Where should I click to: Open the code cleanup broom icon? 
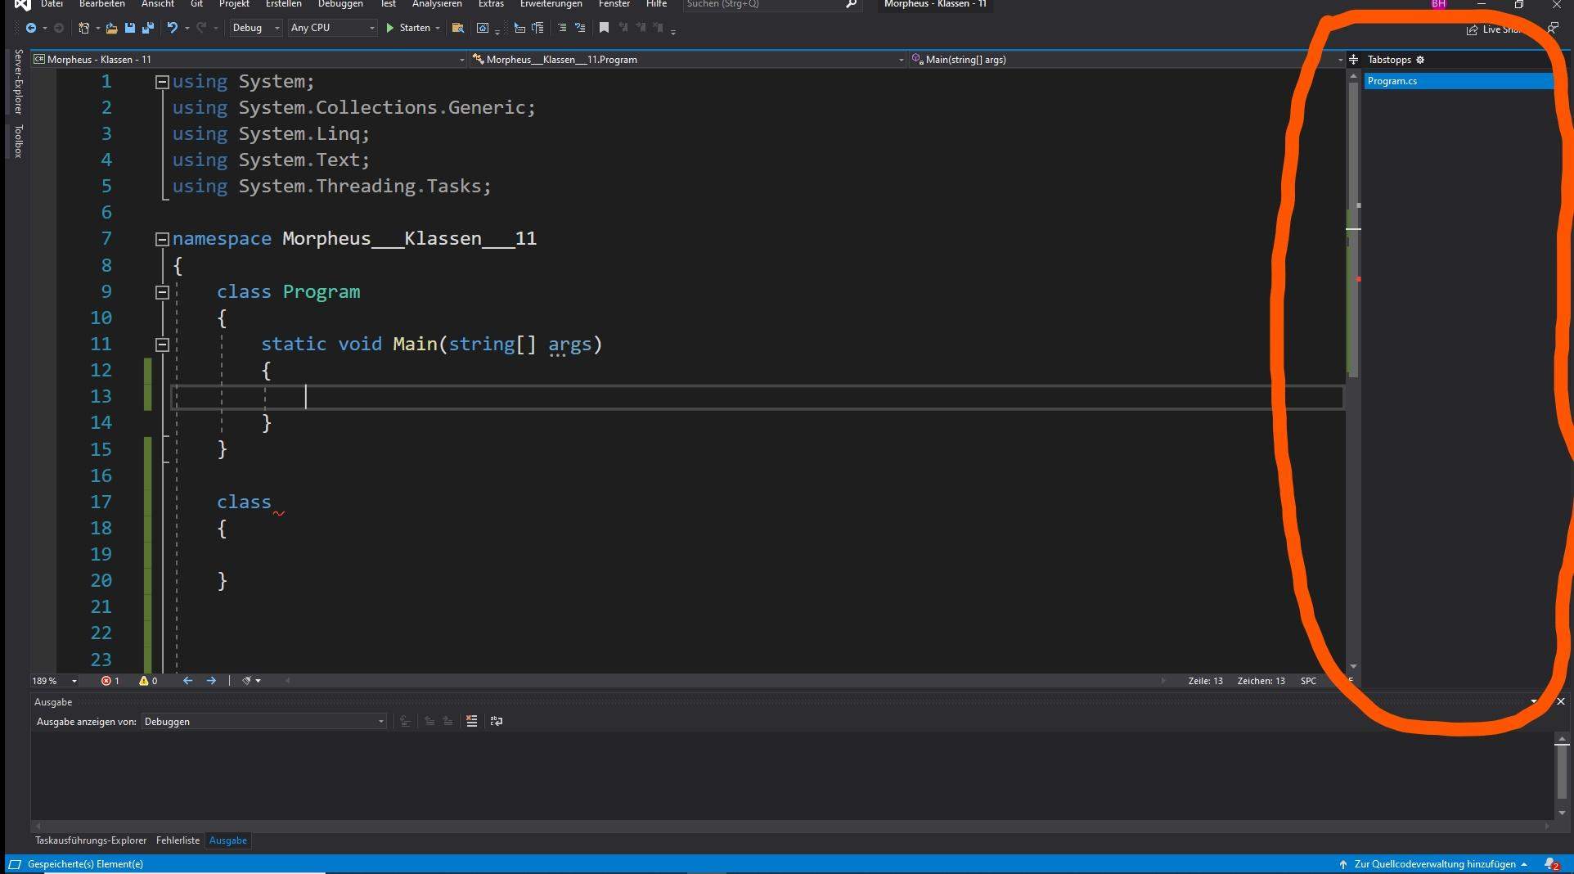[246, 681]
